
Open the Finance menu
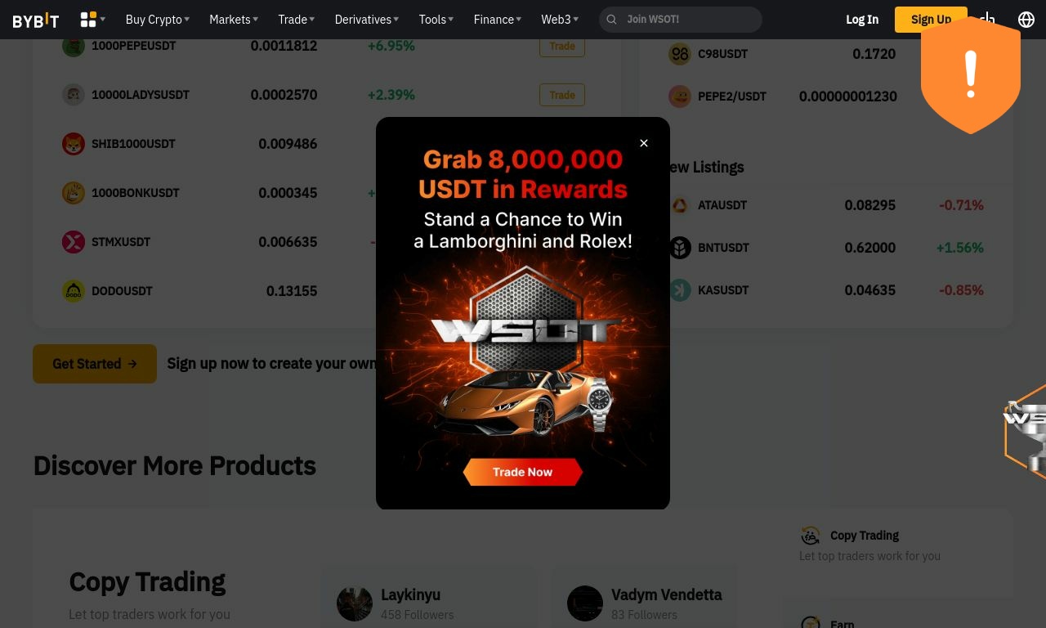click(498, 19)
